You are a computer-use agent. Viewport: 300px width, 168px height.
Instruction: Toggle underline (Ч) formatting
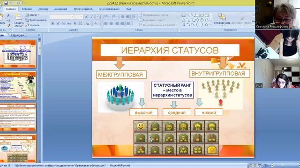pos(64,24)
